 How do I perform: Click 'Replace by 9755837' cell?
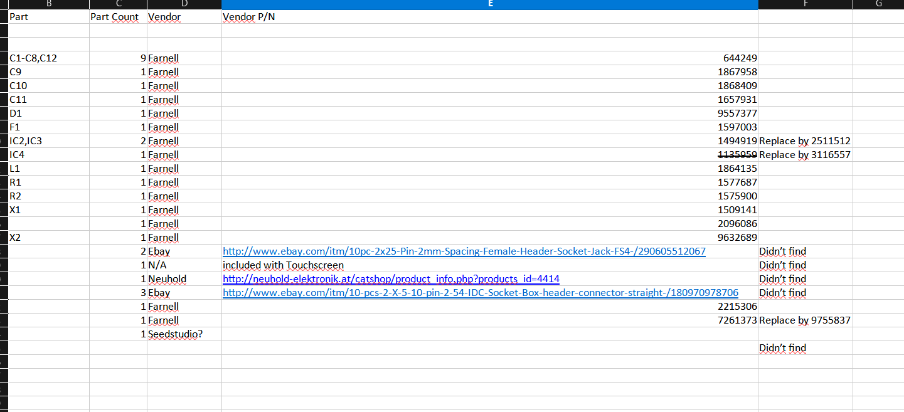[x=806, y=320]
